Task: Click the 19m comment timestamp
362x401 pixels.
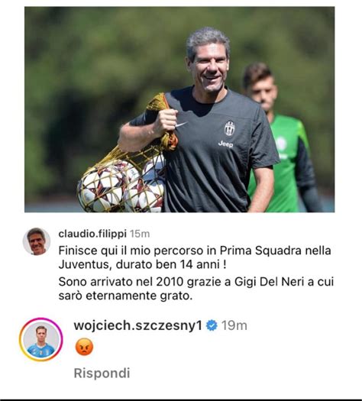Action: click(234, 326)
